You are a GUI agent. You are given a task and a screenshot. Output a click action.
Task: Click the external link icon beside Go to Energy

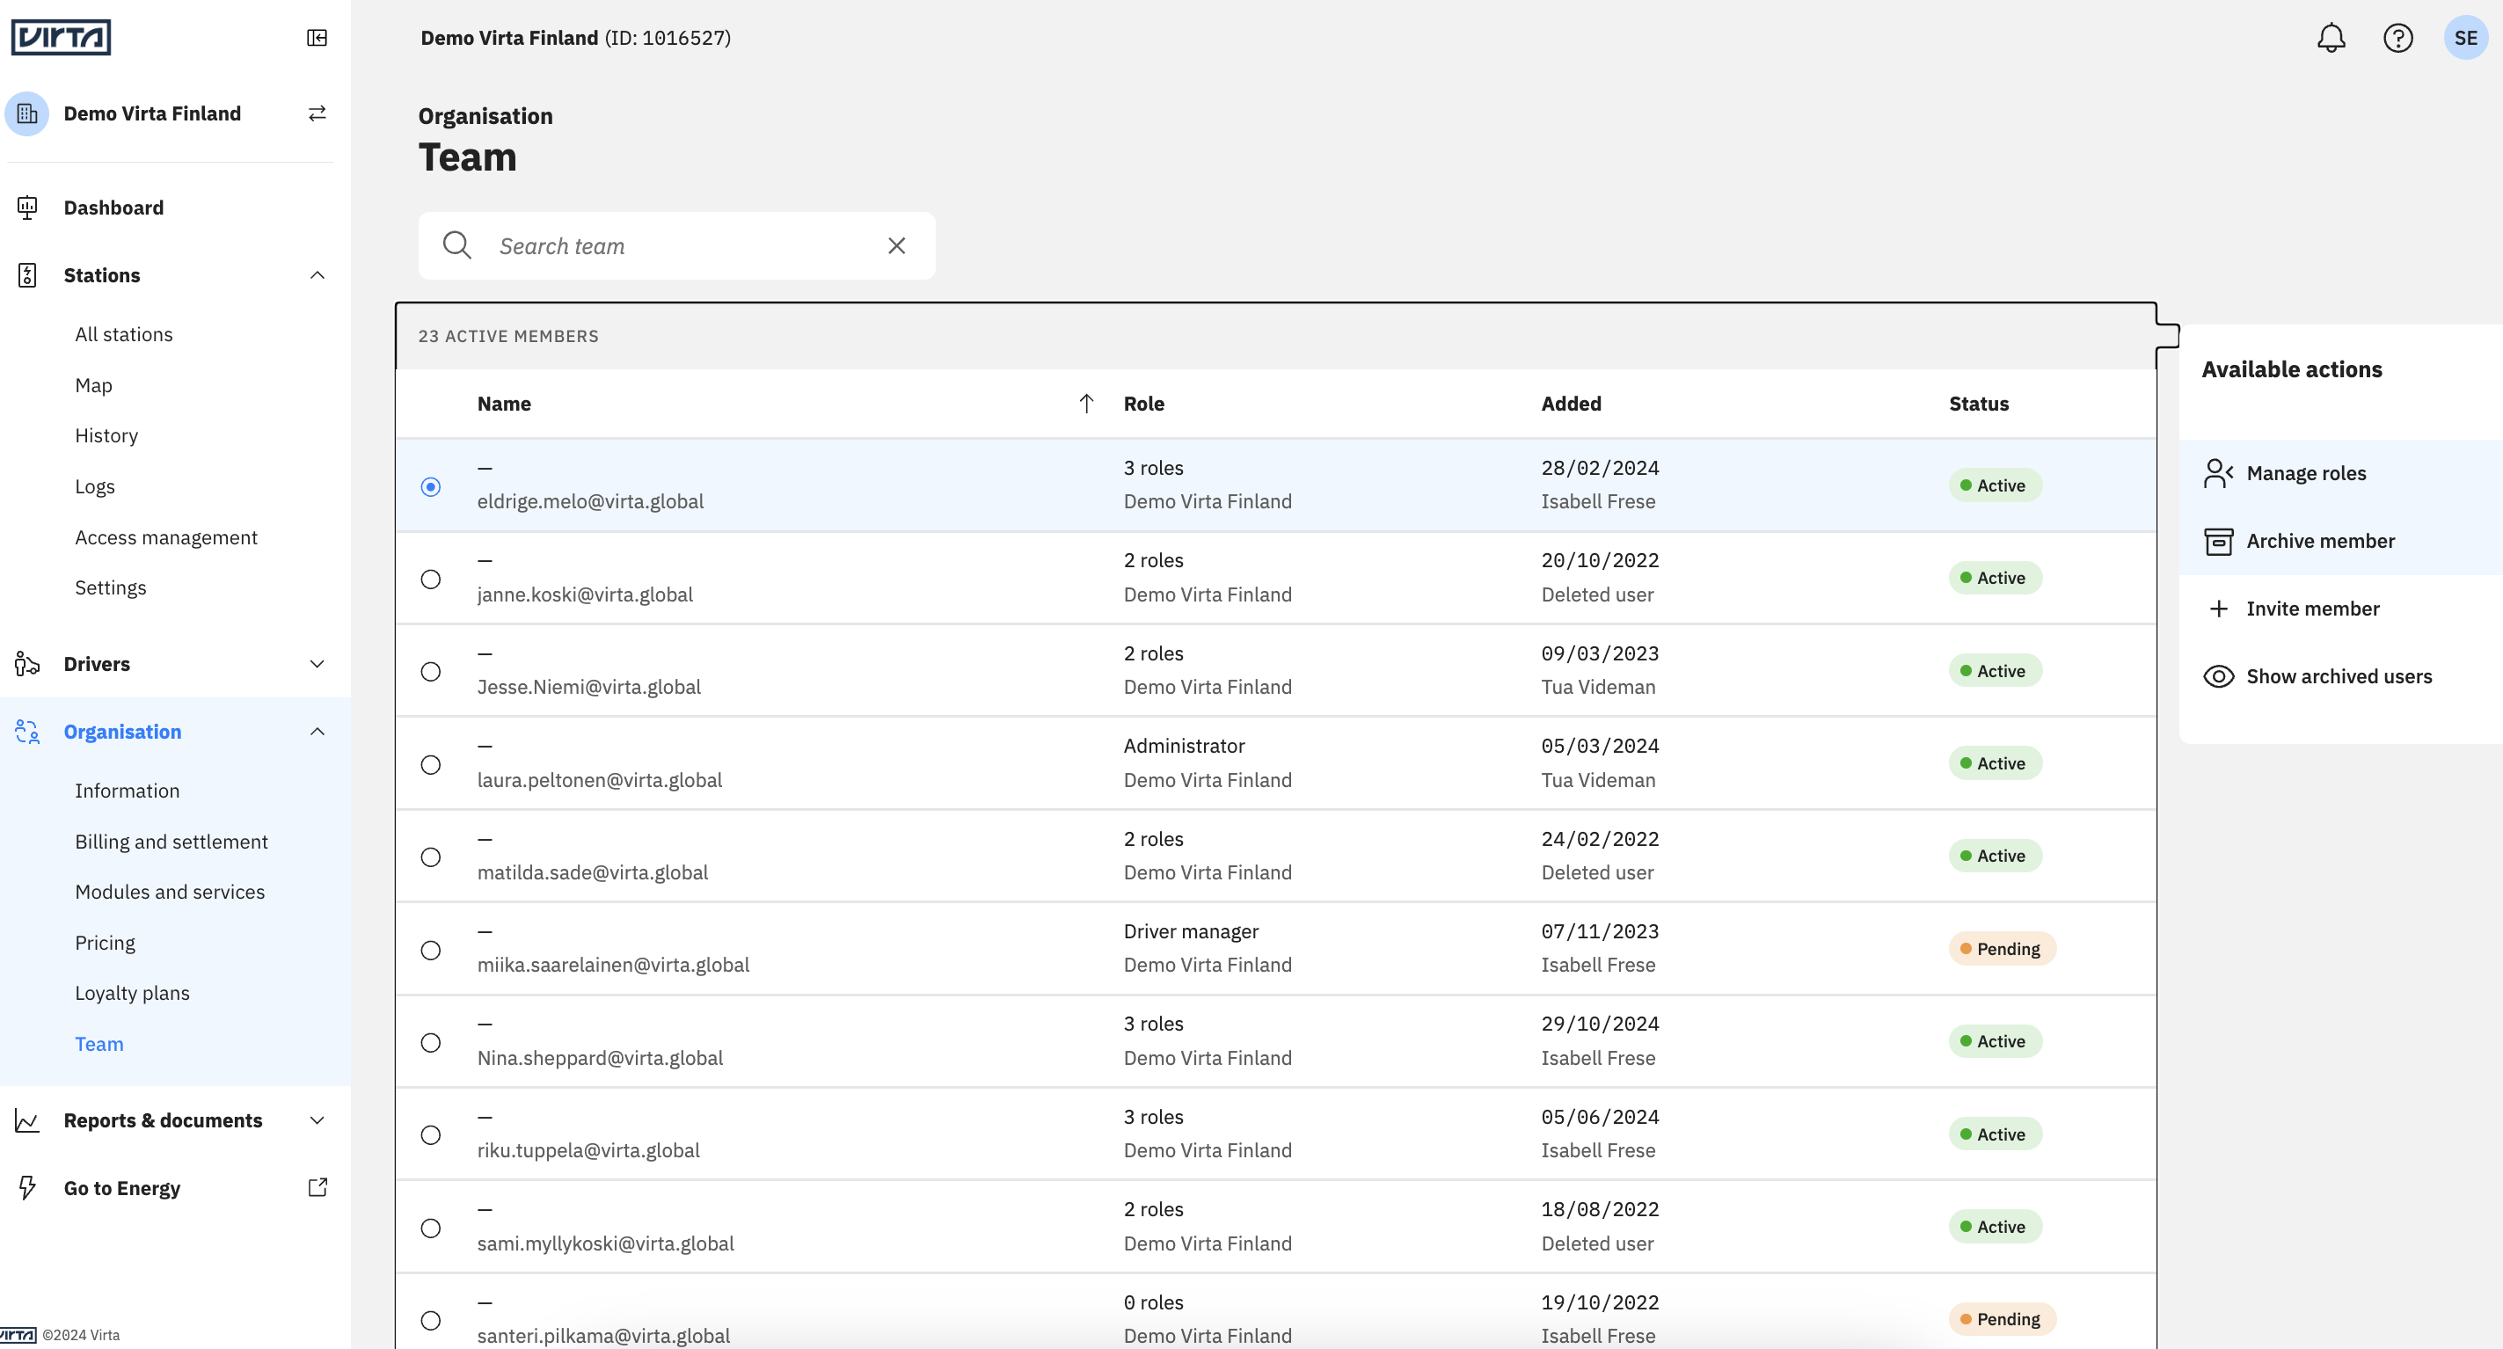coord(317,1188)
